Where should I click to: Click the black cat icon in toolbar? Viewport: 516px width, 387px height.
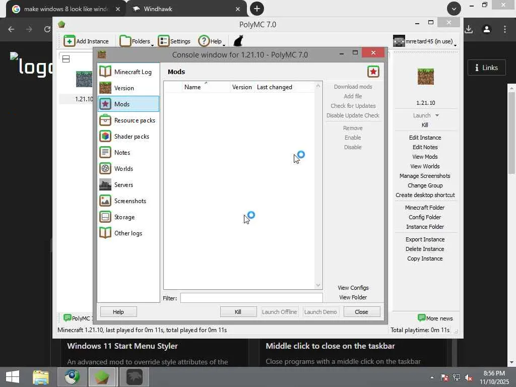pyautogui.click(x=238, y=41)
